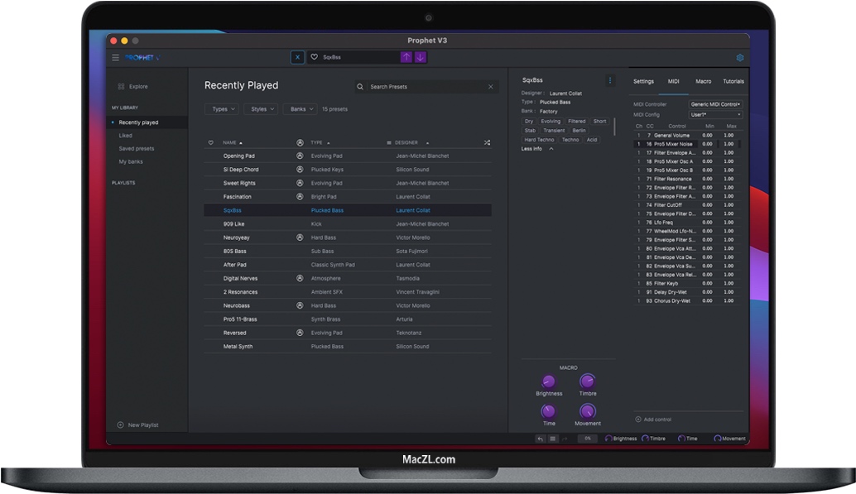Load previous preset with up arrow
The height and width of the screenshot is (494, 856).
pyautogui.click(x=406, y=57)
